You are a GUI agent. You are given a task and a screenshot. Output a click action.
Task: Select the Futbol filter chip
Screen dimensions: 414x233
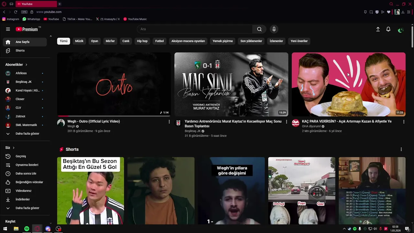tap(159, 41)
